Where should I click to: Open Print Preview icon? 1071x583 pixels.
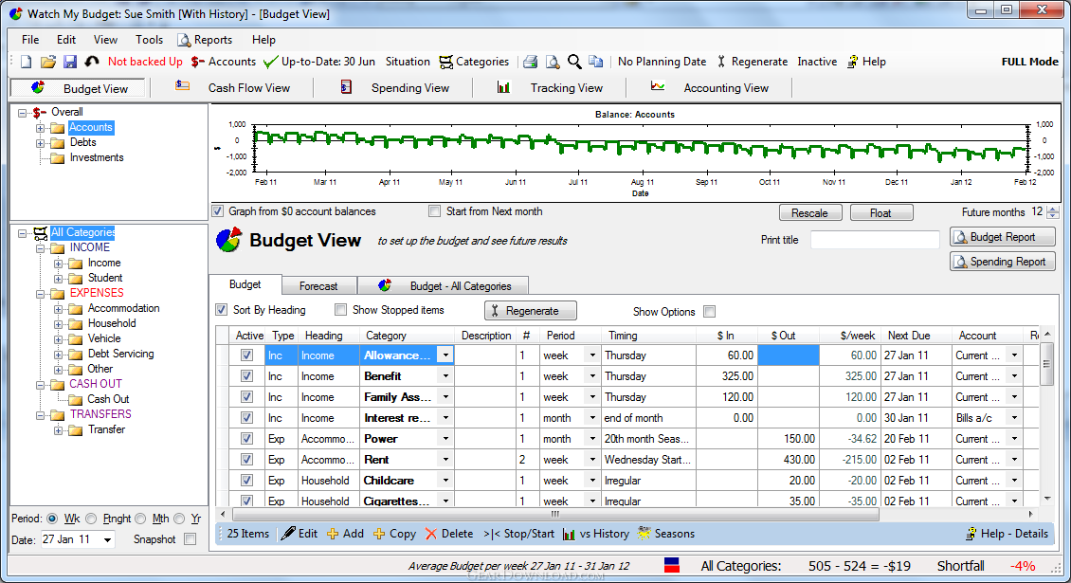point(552,62)
